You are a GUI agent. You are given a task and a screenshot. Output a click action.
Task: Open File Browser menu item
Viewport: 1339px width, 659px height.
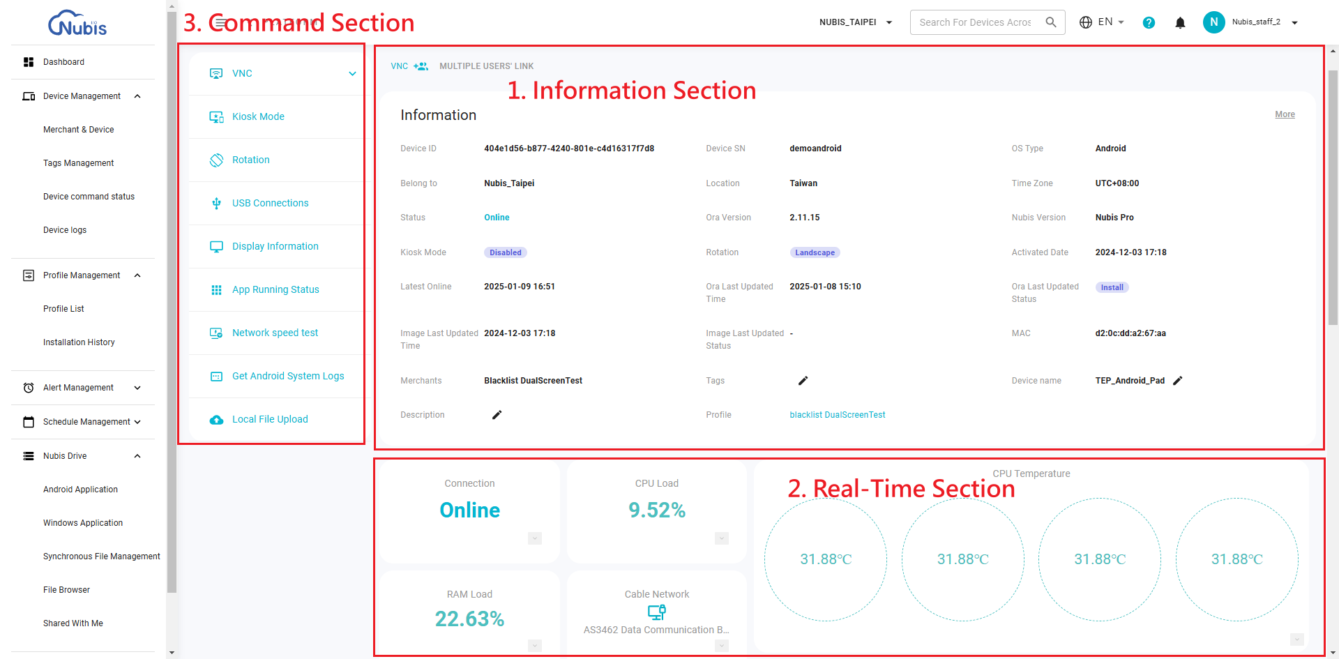(66, 590)
